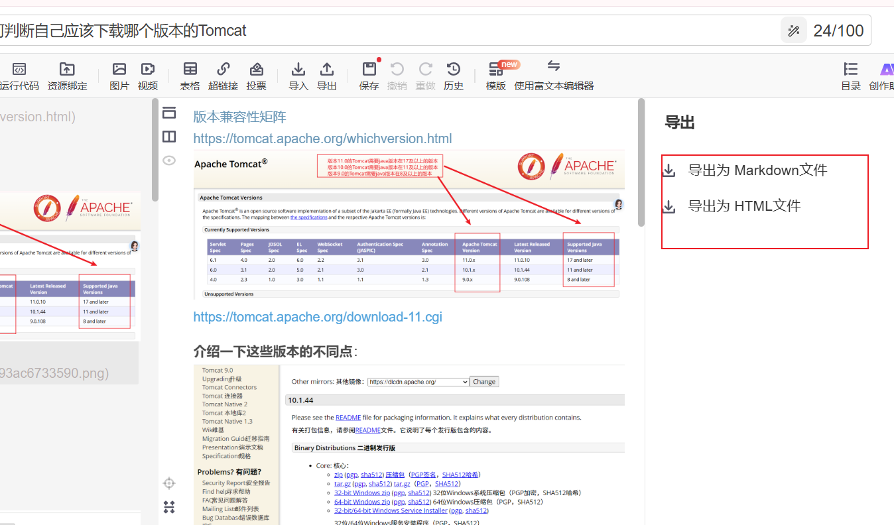Viewport: 894px width, 525px height.
Task: Undo with the 撤销 icon
Action: tap(397, 69)
